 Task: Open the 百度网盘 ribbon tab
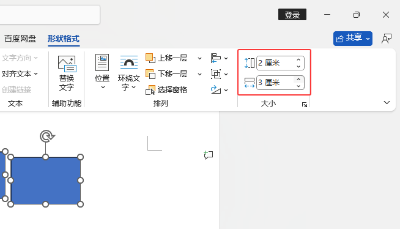pos(20,39)
